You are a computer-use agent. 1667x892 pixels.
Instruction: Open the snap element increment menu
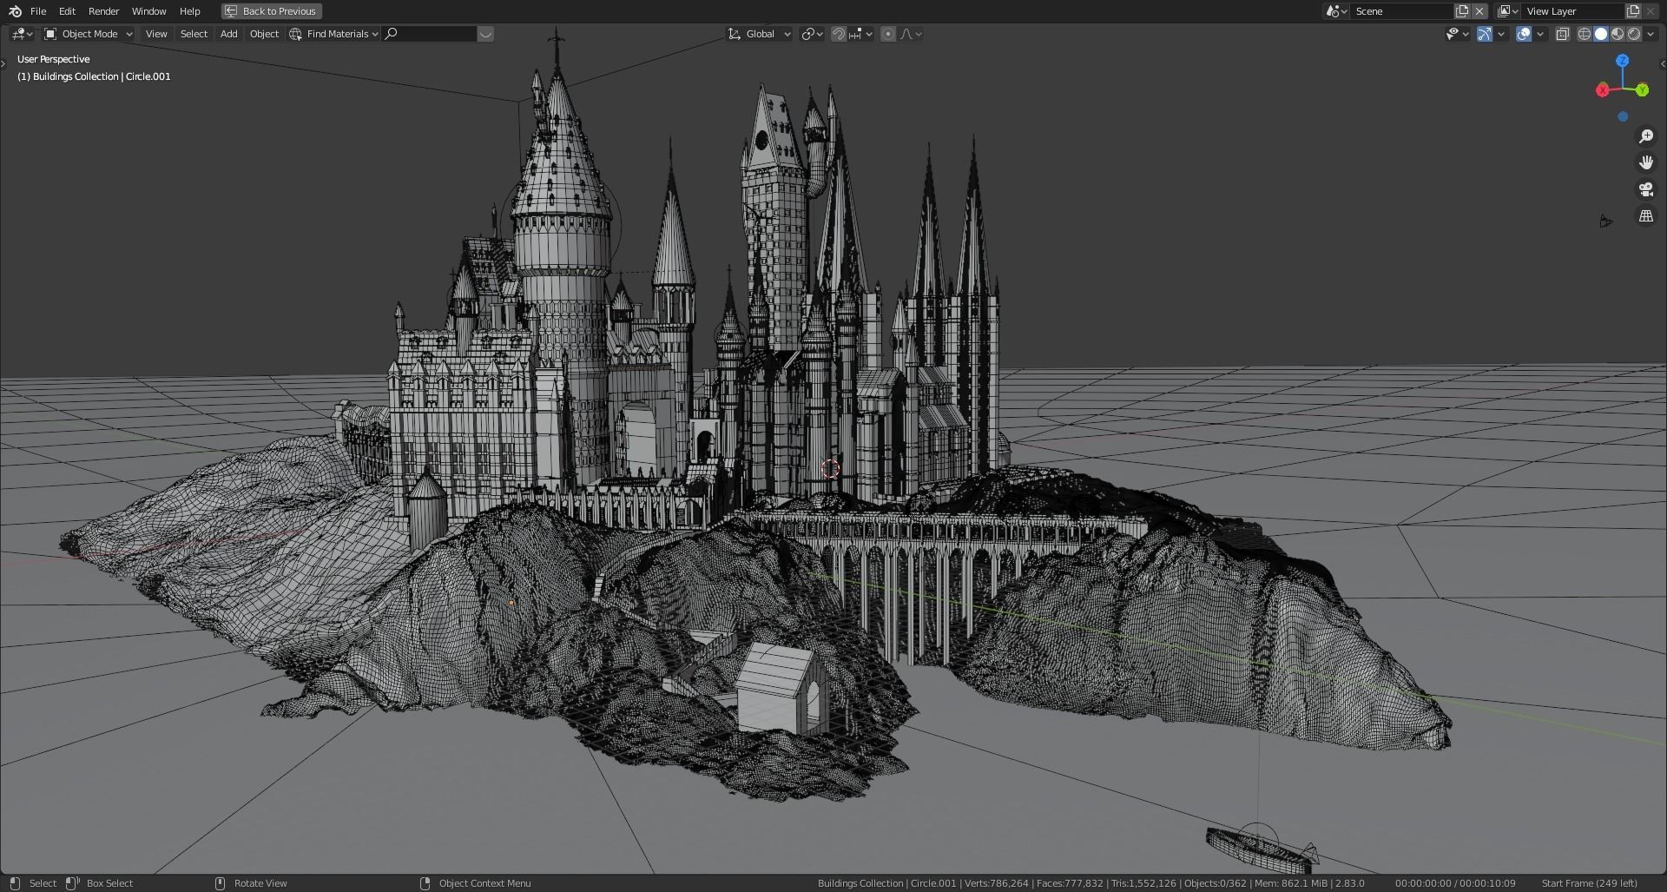point(860,34)
